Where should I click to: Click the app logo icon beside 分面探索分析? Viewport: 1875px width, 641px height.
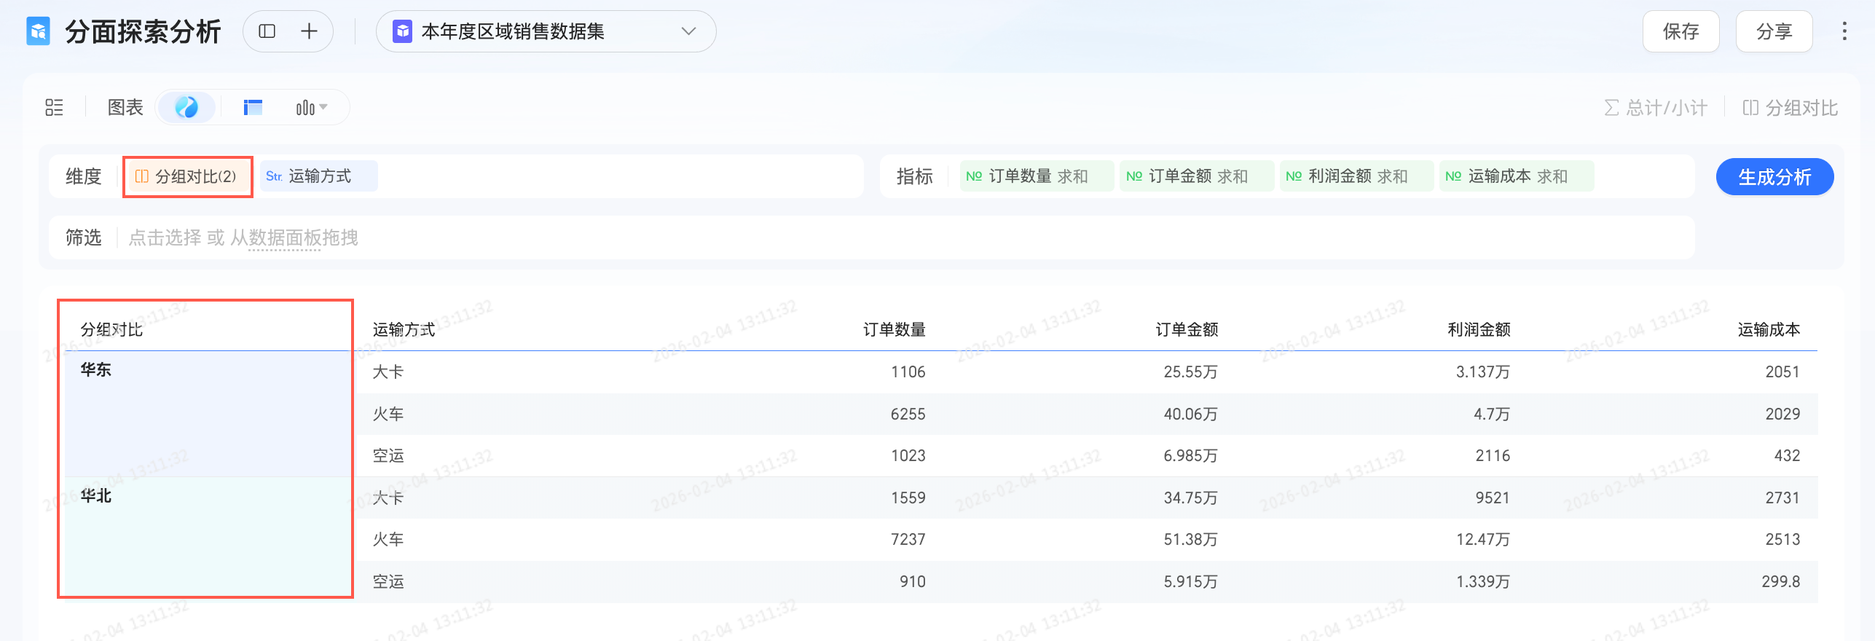pyautogui.click(x=38, y=31)
